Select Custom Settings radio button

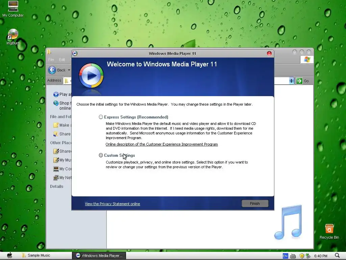coord(101,155)
